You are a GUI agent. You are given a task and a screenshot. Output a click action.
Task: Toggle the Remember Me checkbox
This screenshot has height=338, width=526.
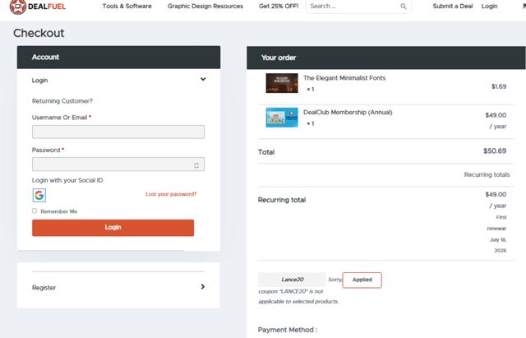coord(35,211)
